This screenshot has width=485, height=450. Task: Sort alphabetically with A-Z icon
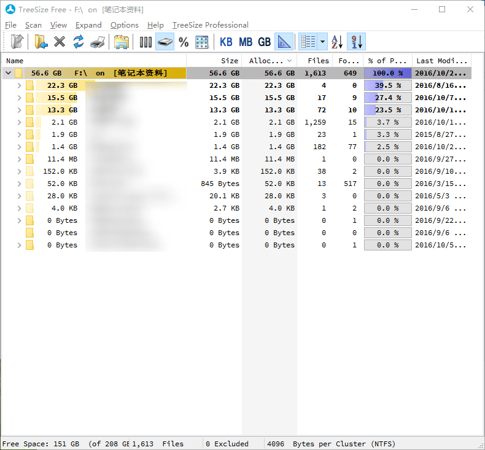(337, 42)
